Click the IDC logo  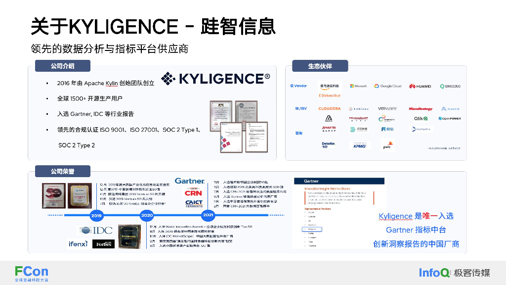[x=96, y=230]
